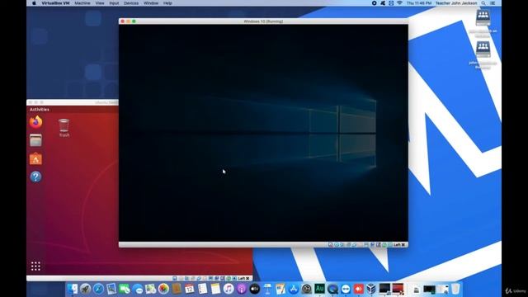
Task: Open Maps in the Dock
Action: pyautogui.click(x=150, y=289)
